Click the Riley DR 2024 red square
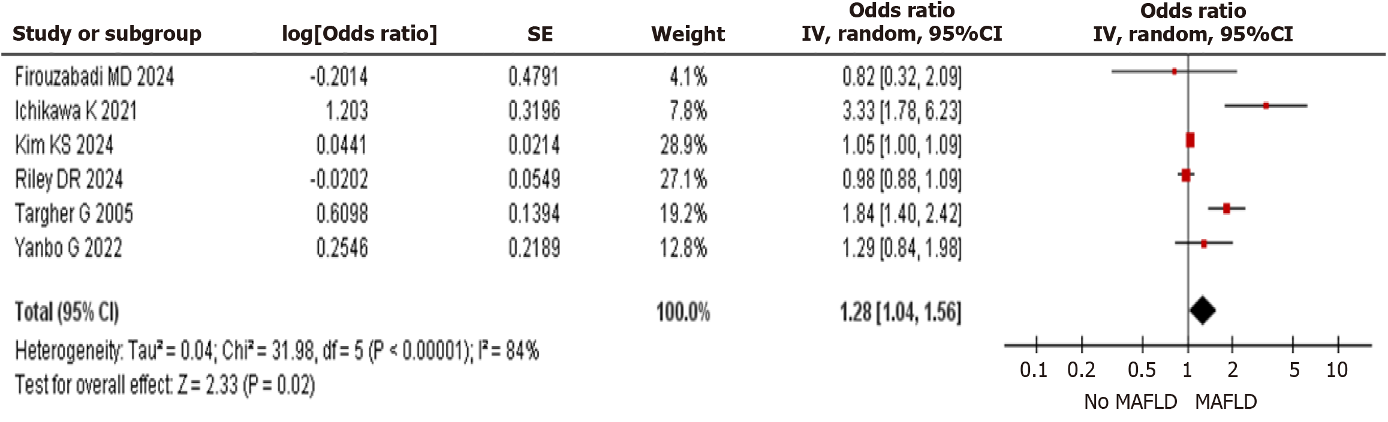 pos(1185,175)
